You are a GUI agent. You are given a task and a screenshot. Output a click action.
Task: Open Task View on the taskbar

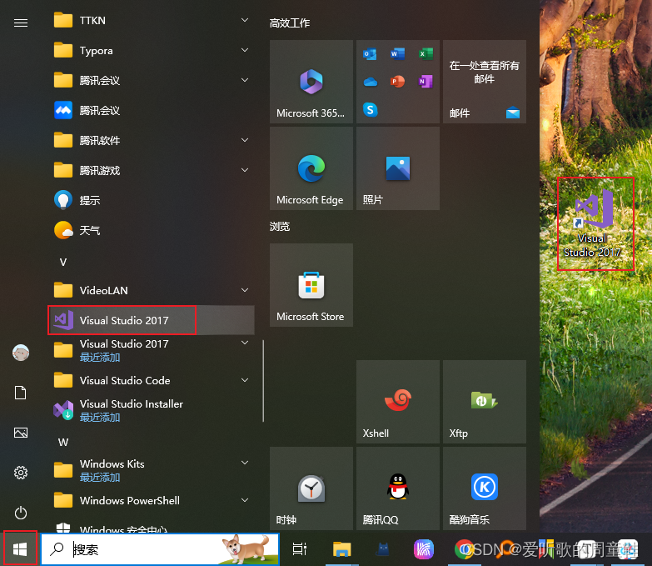pos(300,549)
